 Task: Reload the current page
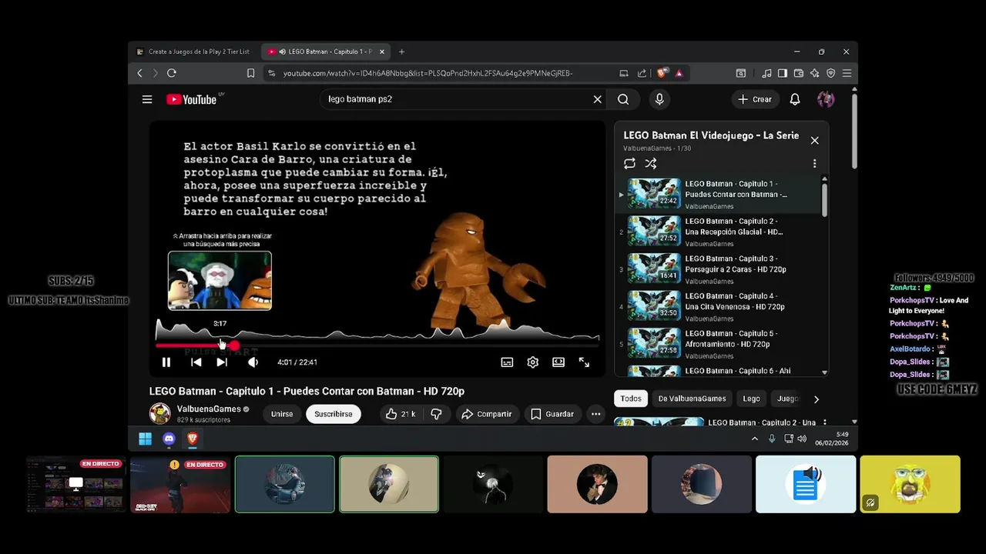[171, 73]
